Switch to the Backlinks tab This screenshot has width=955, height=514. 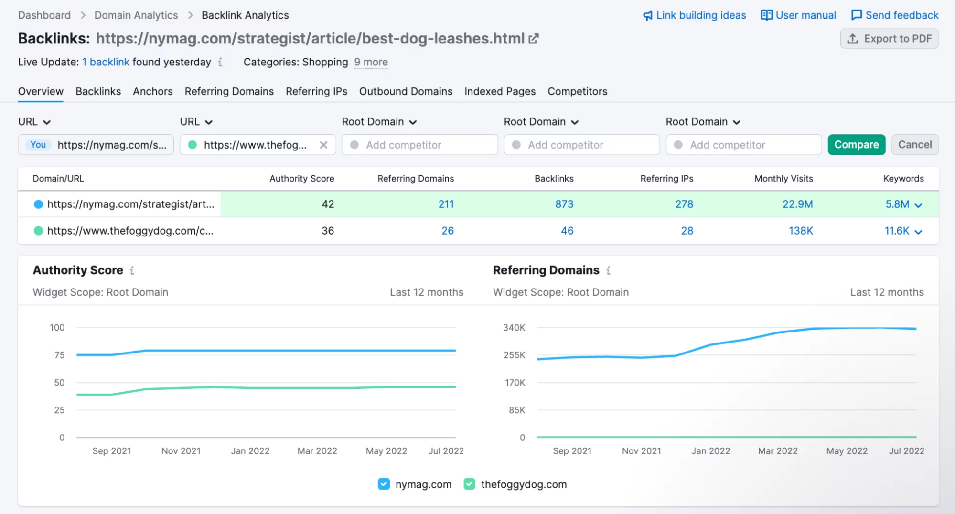(x=98, y=91)
